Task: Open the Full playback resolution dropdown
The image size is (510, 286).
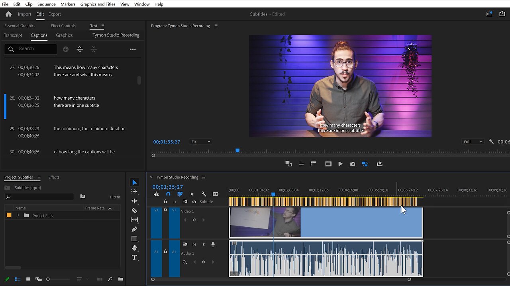Action: click(473, 142)
